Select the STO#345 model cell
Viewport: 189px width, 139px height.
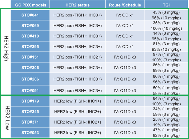click(x=30, y=111)
